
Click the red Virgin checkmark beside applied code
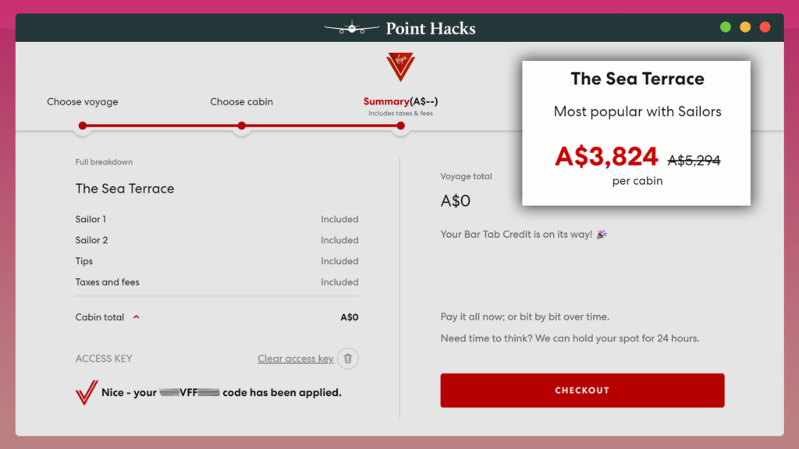pyautogui.click(x=86, y=393)
